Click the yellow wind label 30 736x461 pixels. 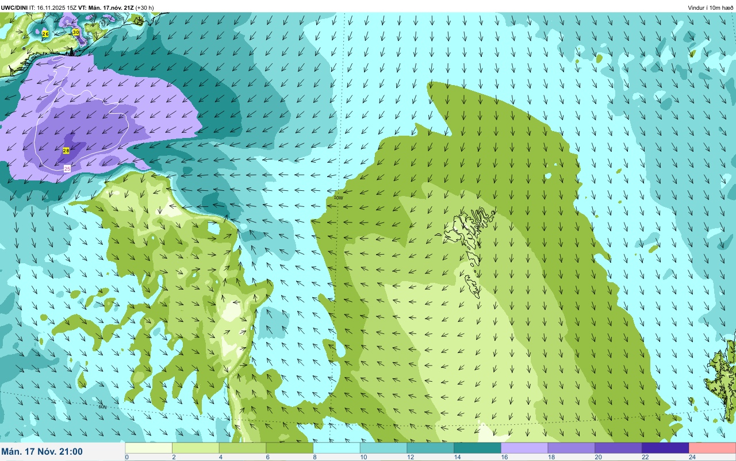[x=76, y=32]
